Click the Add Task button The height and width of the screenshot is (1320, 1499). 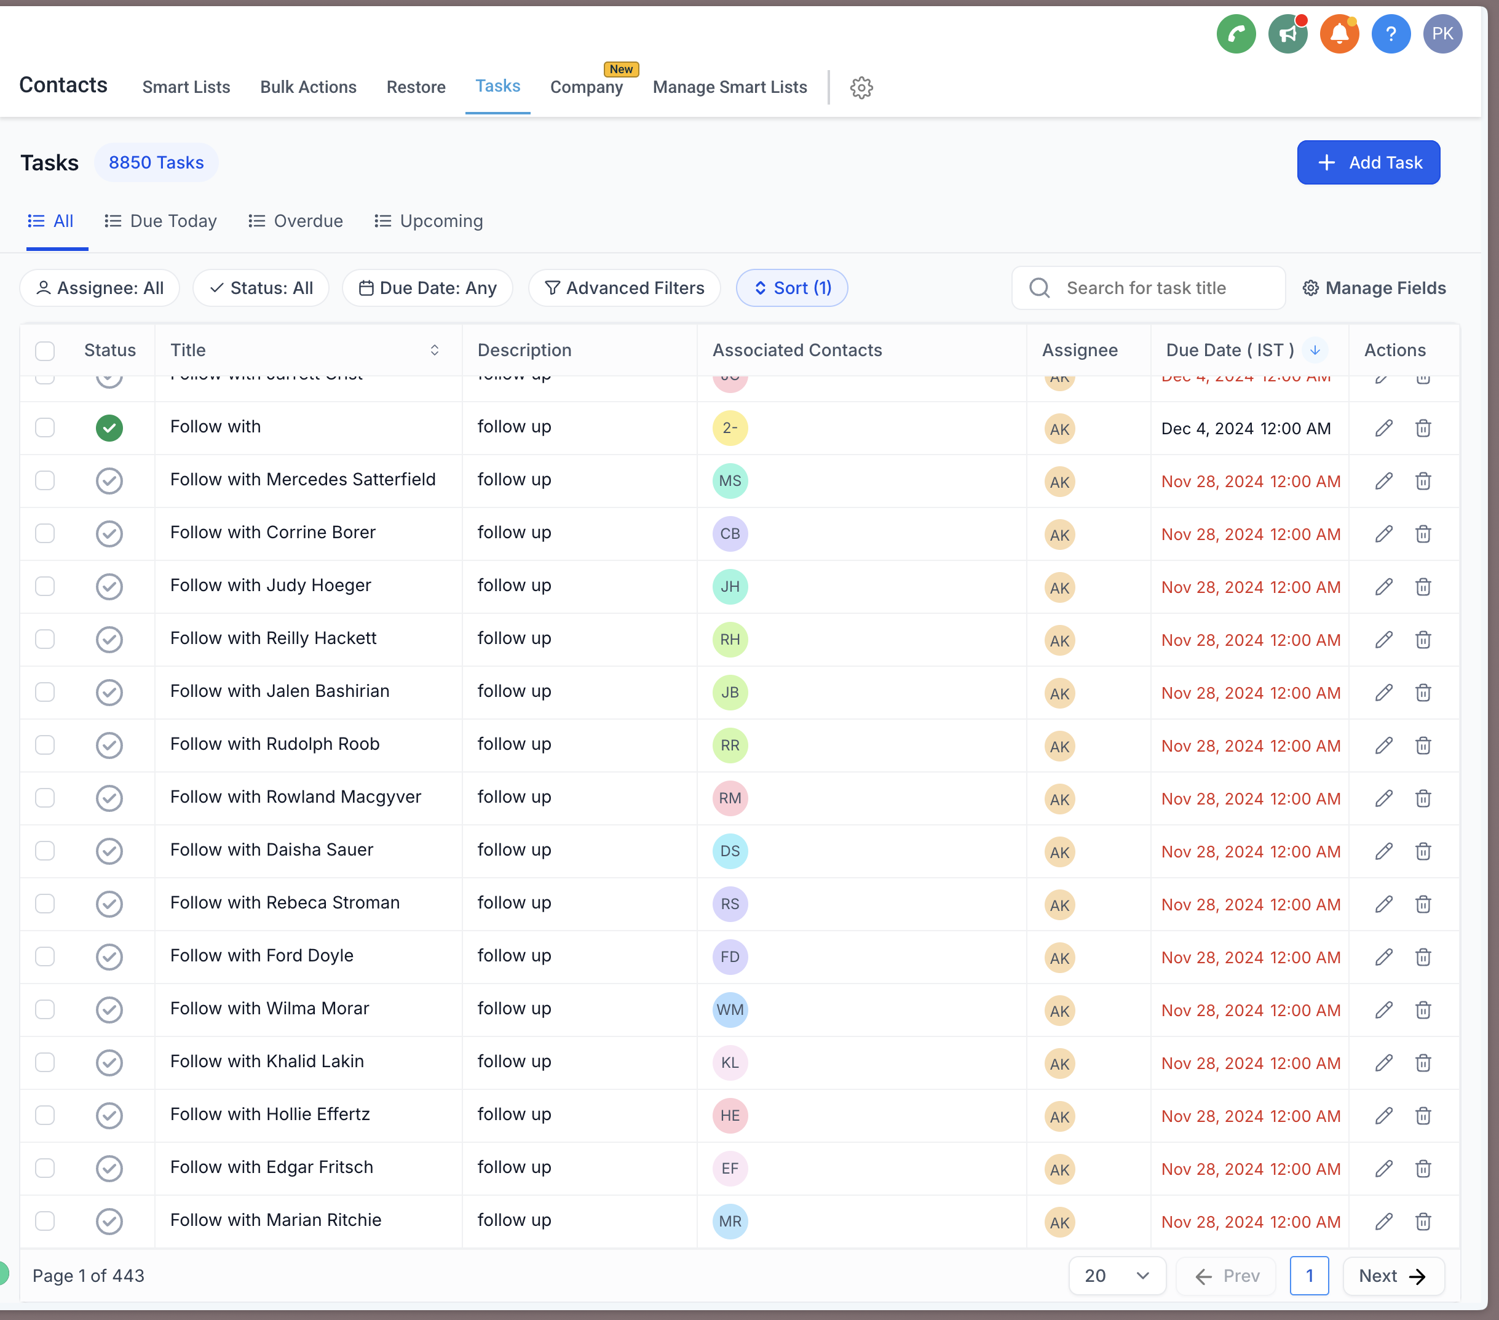[1367, 163]
